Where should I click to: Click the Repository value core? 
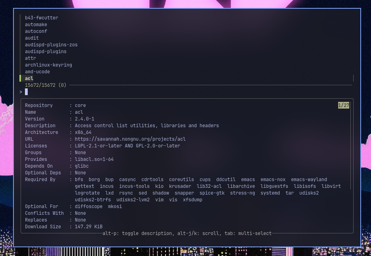tap(80, 105)
